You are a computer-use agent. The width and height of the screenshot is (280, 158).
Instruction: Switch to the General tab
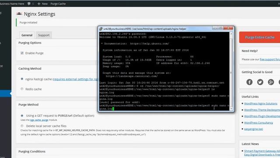coord(27,35)
